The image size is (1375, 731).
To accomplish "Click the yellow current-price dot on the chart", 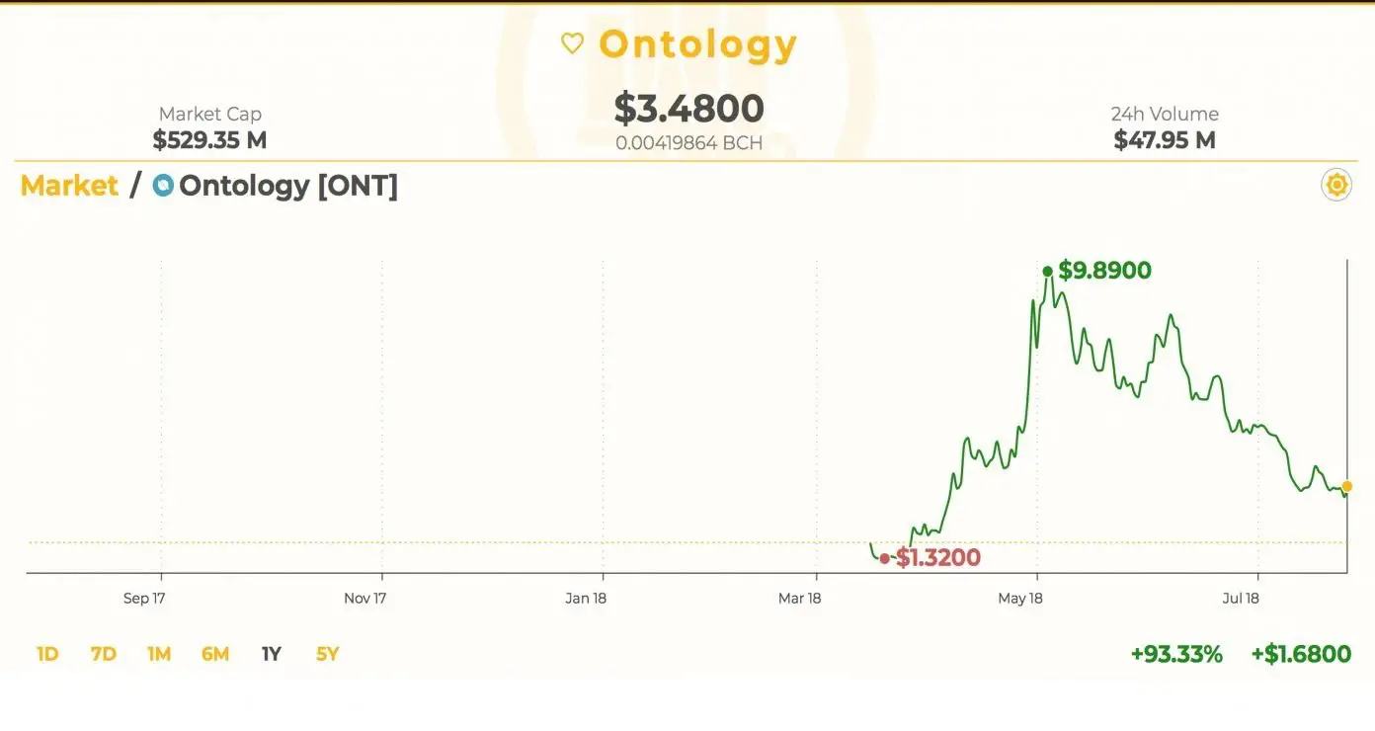I will (x=1346, y=486).
